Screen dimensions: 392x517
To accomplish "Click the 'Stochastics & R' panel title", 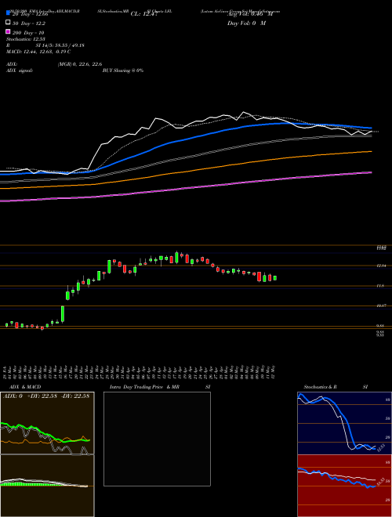I will point(320,387).
